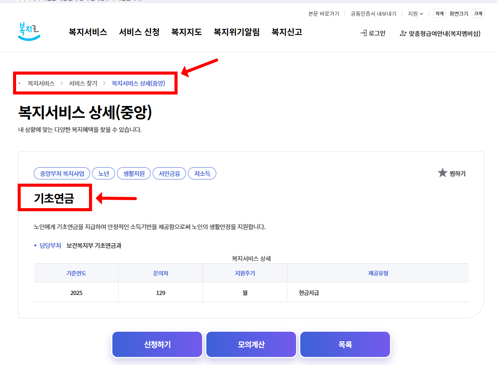Click the 신청하기 button
This screenshot has width=497, height=365.
tap(157, 344)
